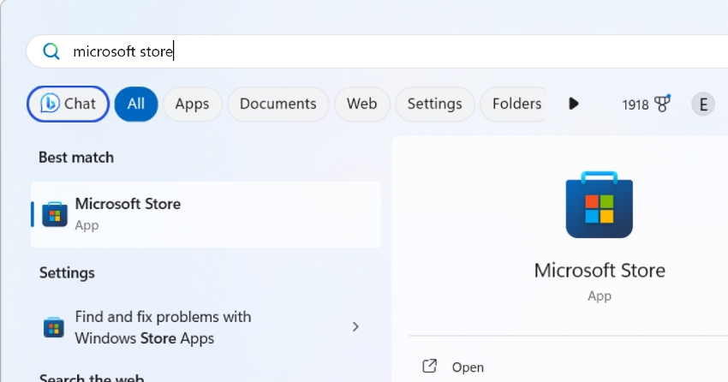728x382 pixels.
Task: Click the large Microsoft Store app logo
Action: tap(599, 206)
